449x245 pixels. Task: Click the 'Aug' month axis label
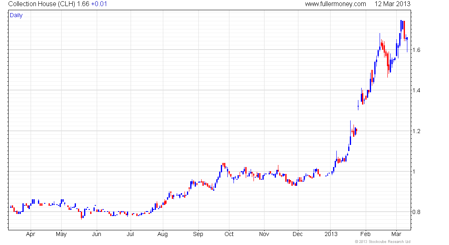pos(162,234)
